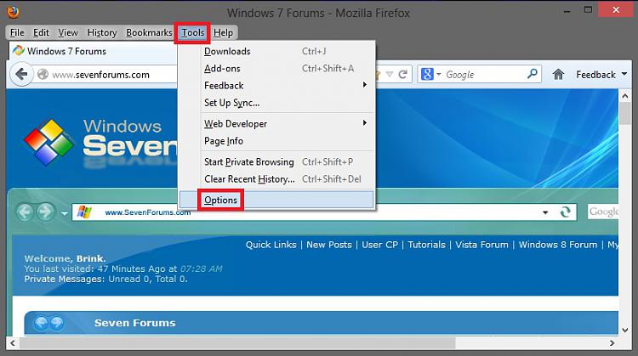Select Page Info

(x=276, y=140)
